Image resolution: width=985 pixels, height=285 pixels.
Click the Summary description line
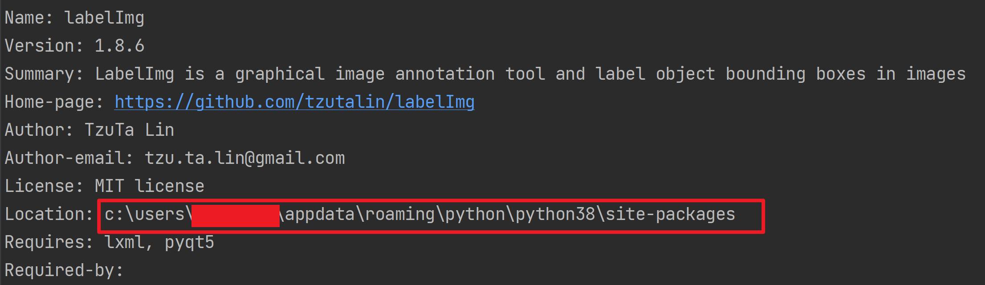point(485,74)
